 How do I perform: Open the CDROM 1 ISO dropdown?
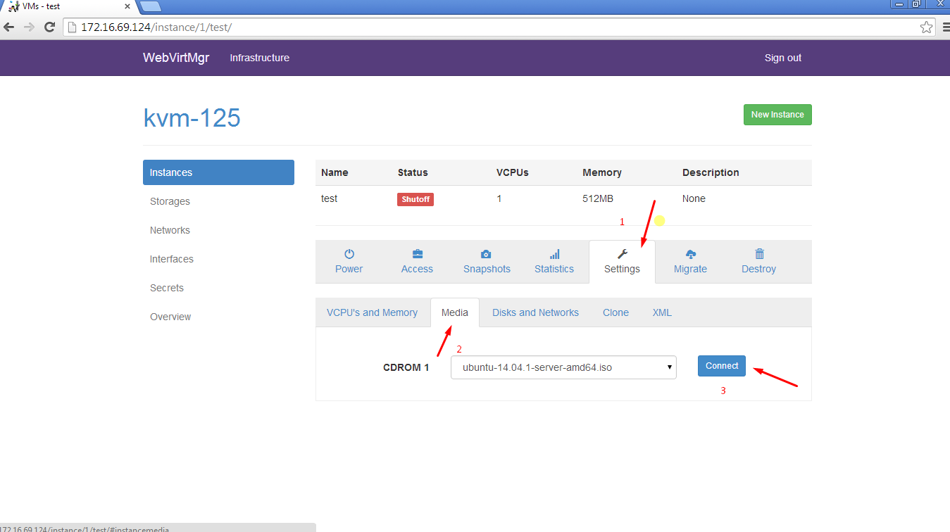point(563,367)
